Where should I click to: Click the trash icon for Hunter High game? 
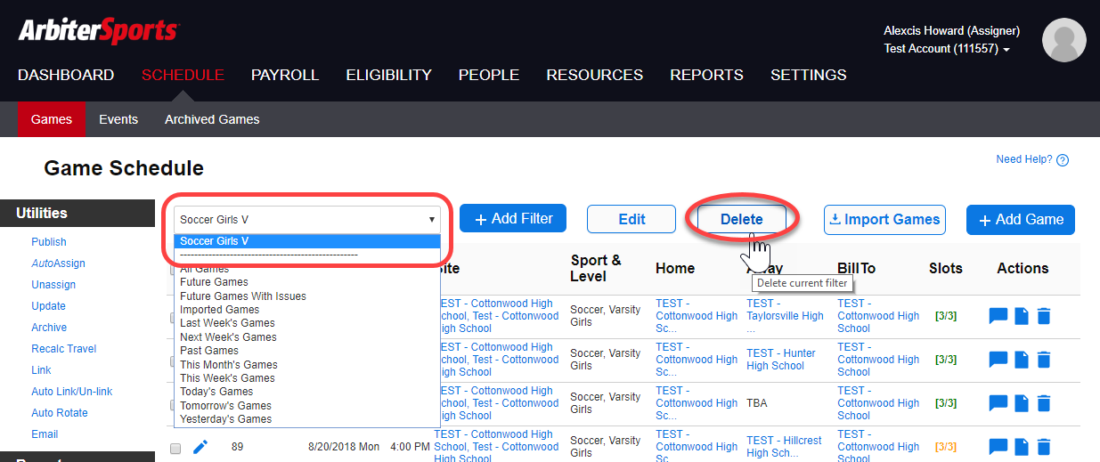(1044, 359)
